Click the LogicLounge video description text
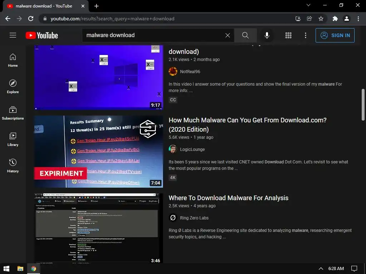 pyautogui.click(x=258, y=165)
